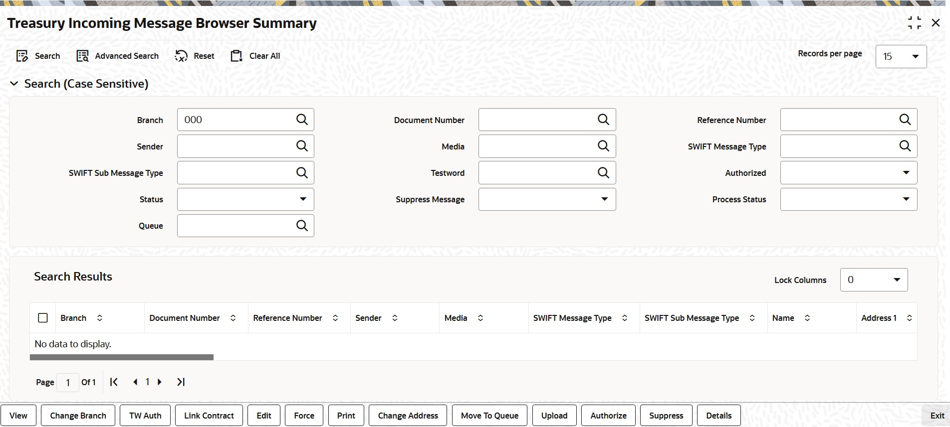Open lookup for Branch field
This screenshot has height=427, width=950.
(302, 120)
